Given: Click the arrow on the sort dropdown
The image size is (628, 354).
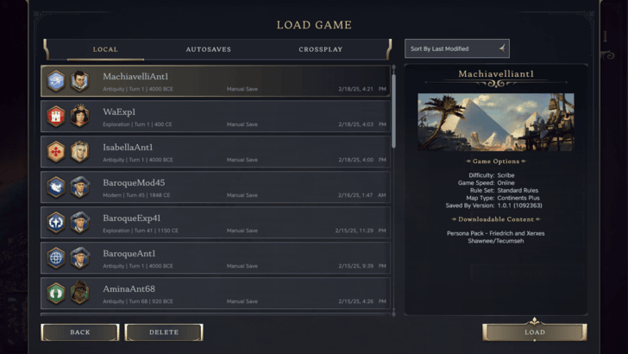Looking at the screenshot, I should click(x=502, y=48).
